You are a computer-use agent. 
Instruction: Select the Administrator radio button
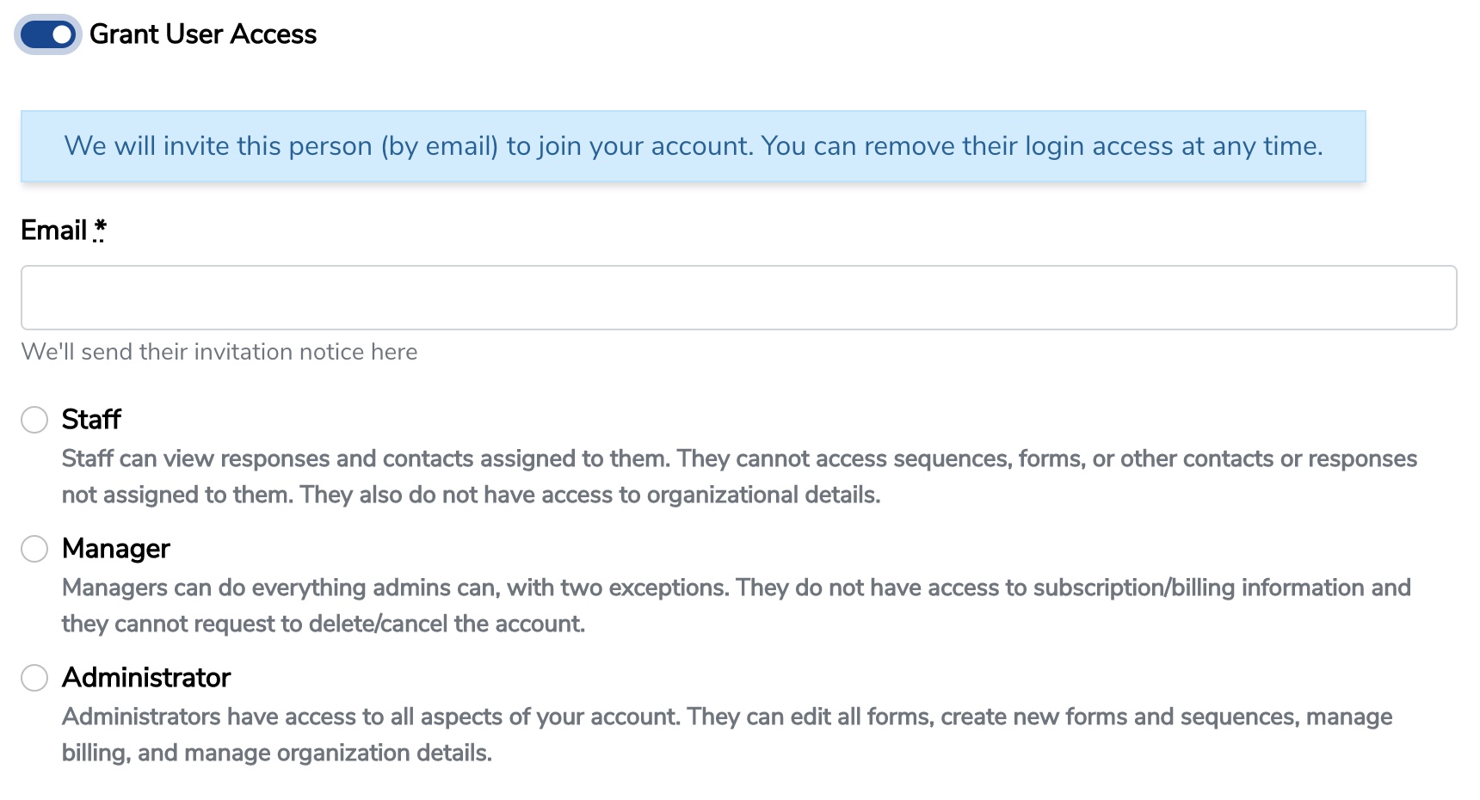tap(34, 678)
